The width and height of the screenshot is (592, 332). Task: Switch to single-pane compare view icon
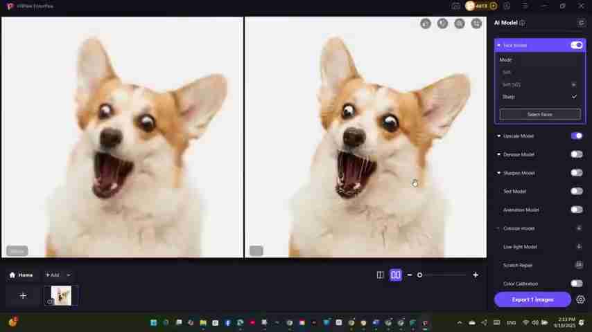click(x=380, y=275)
